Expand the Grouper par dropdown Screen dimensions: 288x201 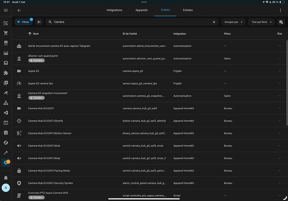click(x=233, y=22)
